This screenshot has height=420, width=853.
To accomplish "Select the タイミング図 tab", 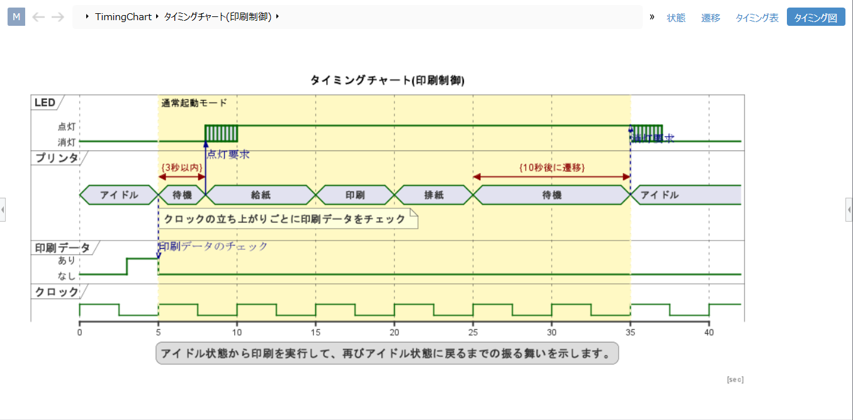I will 815,18.
